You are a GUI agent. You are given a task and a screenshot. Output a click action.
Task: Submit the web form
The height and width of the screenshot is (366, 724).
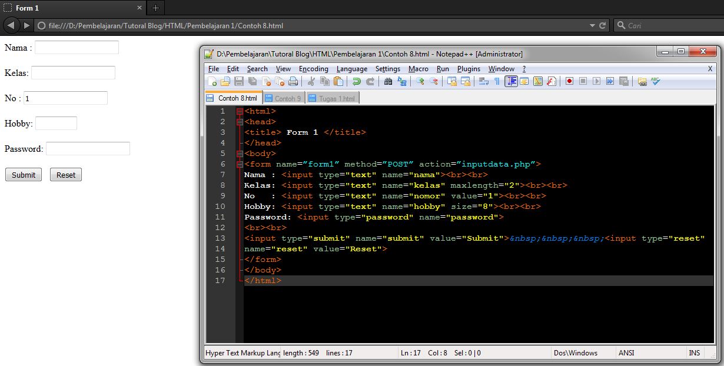click(x=23, y=174)
